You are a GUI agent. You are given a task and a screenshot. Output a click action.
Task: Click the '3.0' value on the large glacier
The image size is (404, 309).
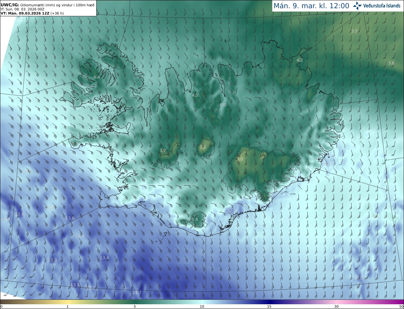[240, 159]
